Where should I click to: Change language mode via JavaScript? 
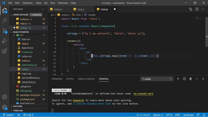188,115
